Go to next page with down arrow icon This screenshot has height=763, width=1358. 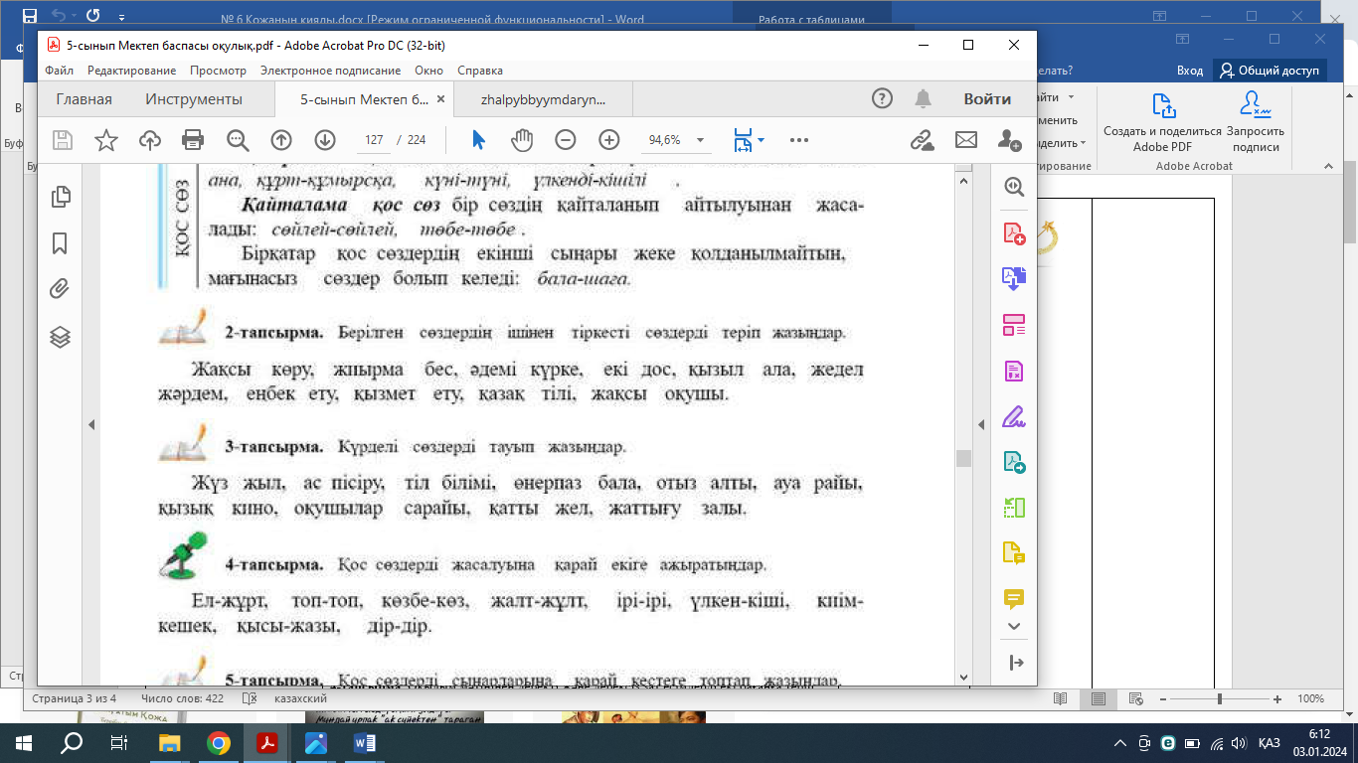coord(325,140)
